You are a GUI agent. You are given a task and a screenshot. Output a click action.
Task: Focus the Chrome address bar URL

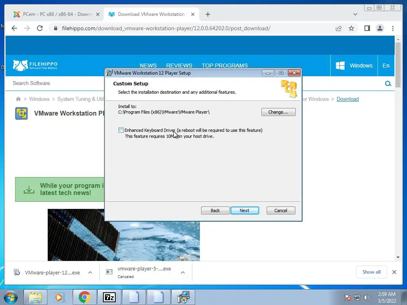point(166,28)
